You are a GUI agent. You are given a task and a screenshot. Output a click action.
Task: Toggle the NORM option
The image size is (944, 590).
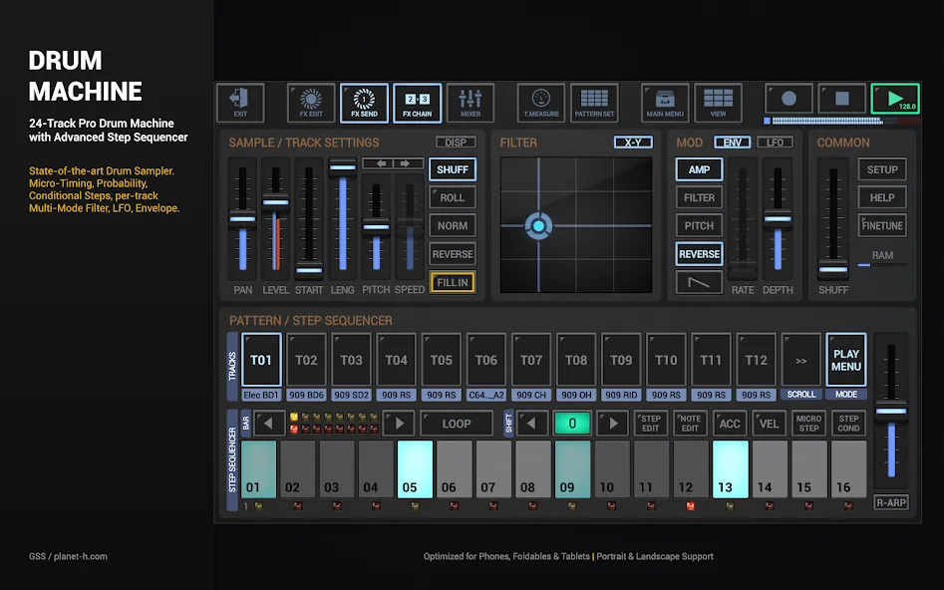click(x=453, y=226)
